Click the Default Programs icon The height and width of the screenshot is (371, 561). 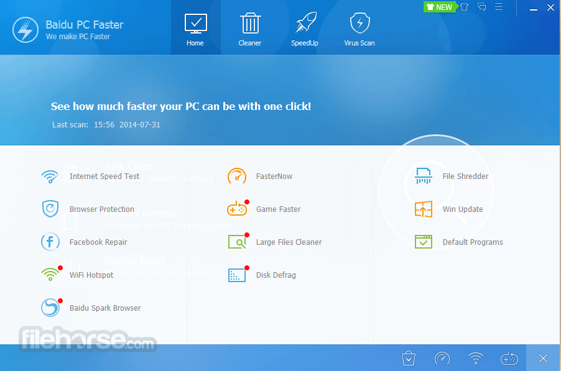[424, 242]
